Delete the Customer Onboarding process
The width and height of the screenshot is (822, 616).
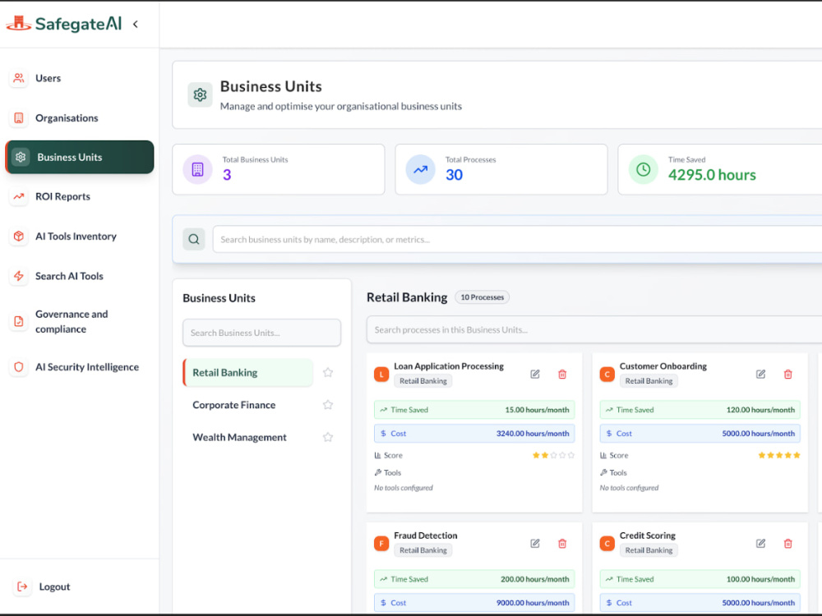coord(788,374)
